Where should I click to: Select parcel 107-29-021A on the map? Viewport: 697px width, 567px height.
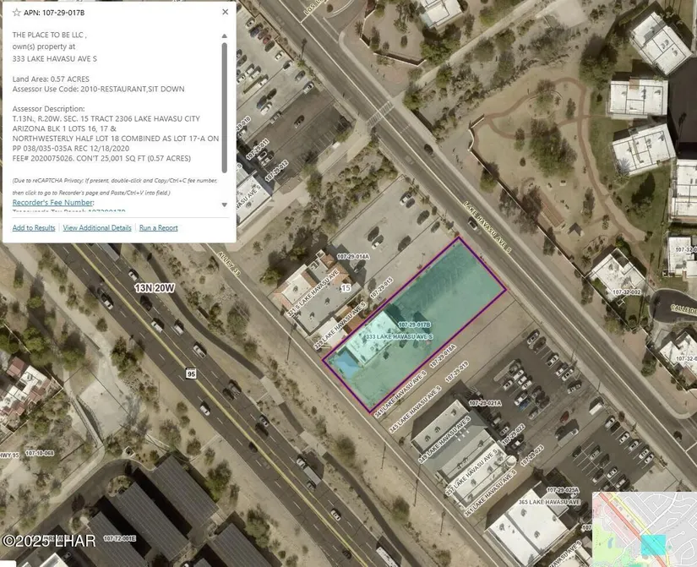pyautogui.click(x=485, y=404)
